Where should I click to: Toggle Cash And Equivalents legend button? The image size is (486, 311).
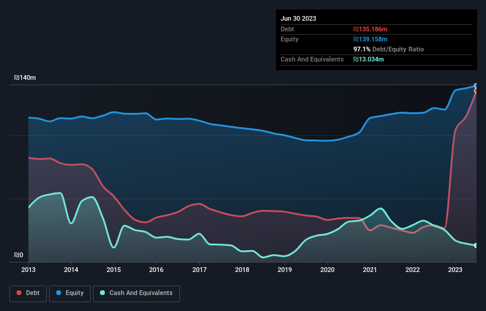(136, 293)
